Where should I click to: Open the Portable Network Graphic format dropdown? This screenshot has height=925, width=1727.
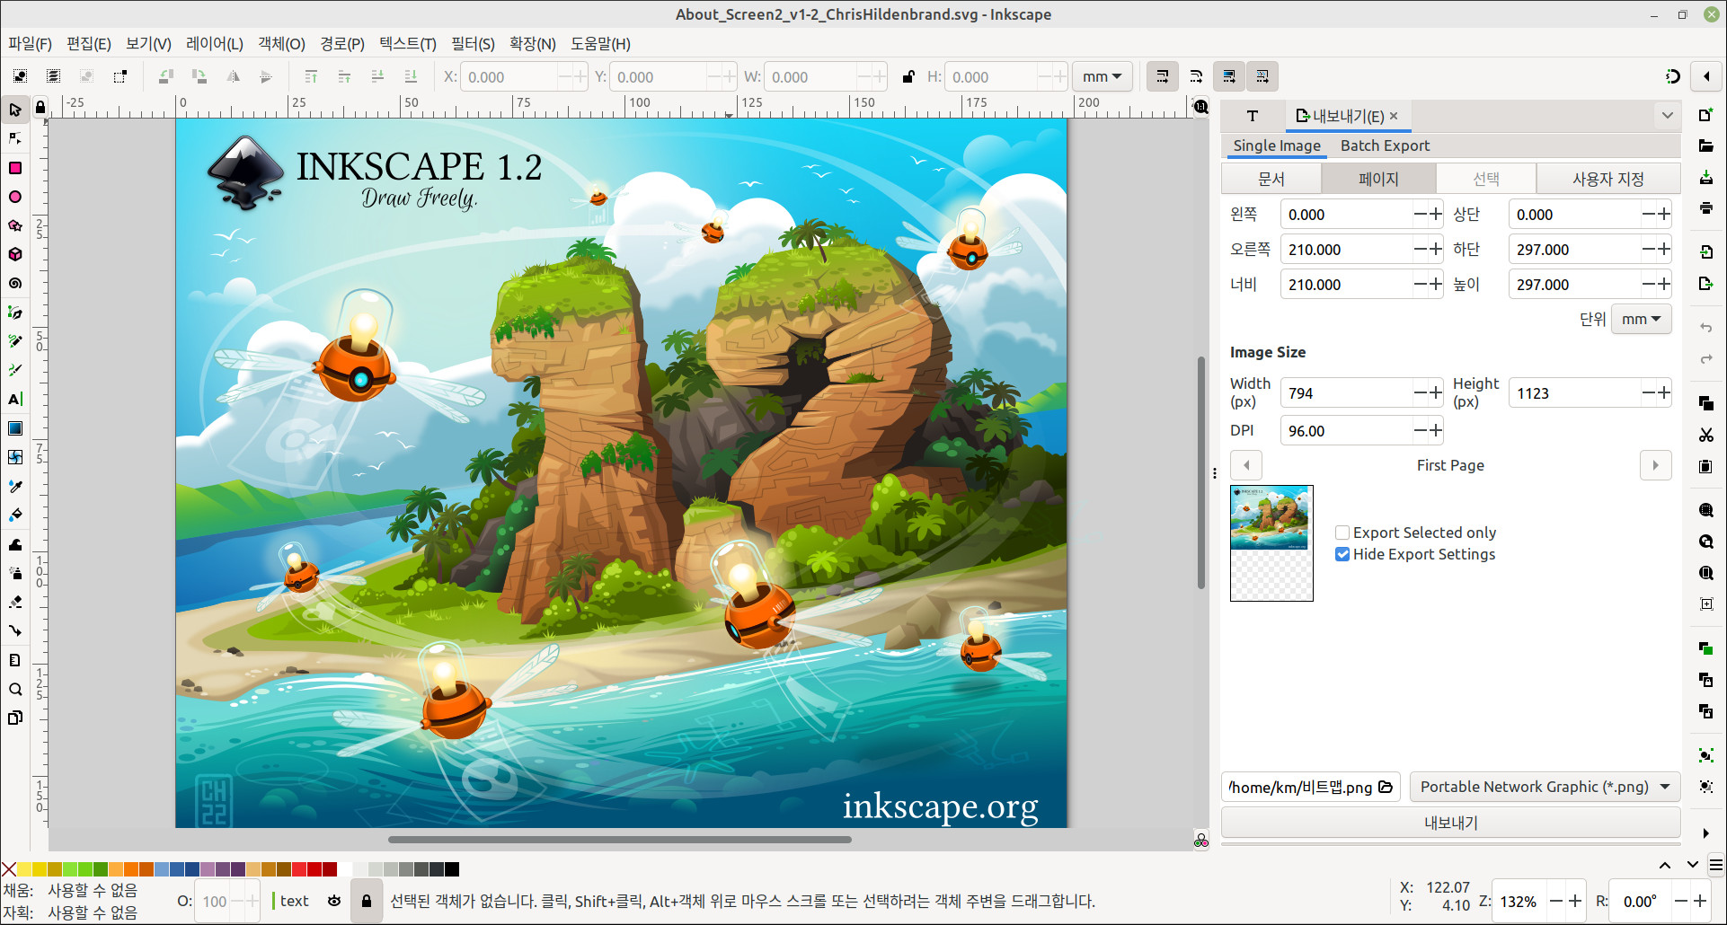click(x=1545, y=787)
